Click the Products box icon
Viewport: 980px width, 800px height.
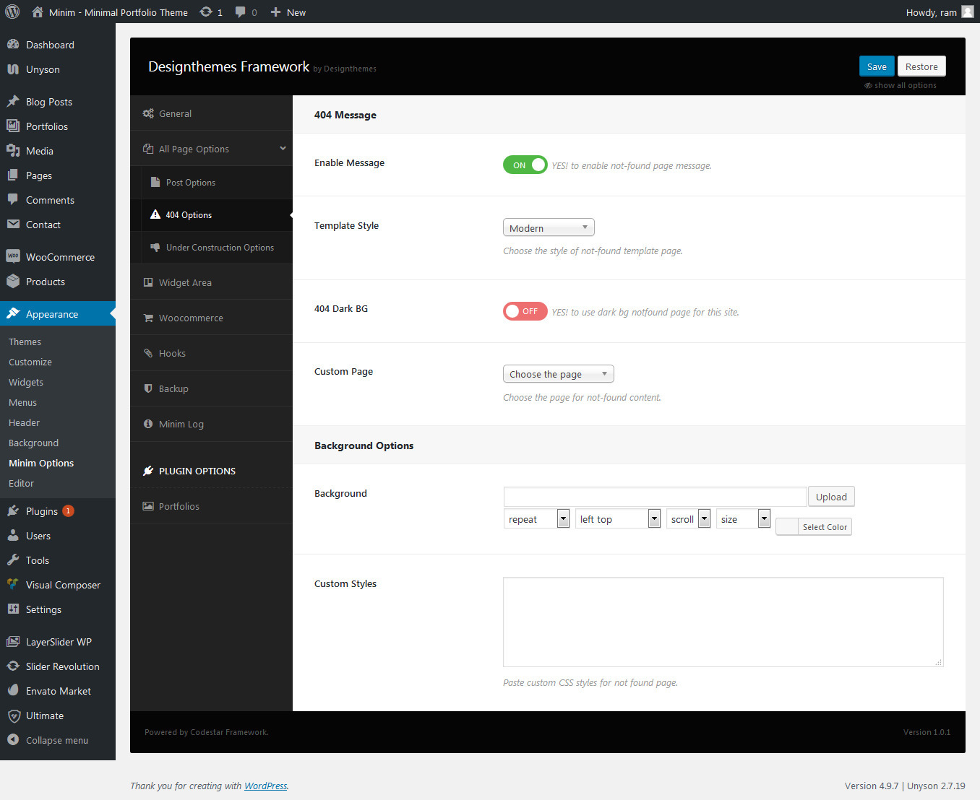pos(13,281)
